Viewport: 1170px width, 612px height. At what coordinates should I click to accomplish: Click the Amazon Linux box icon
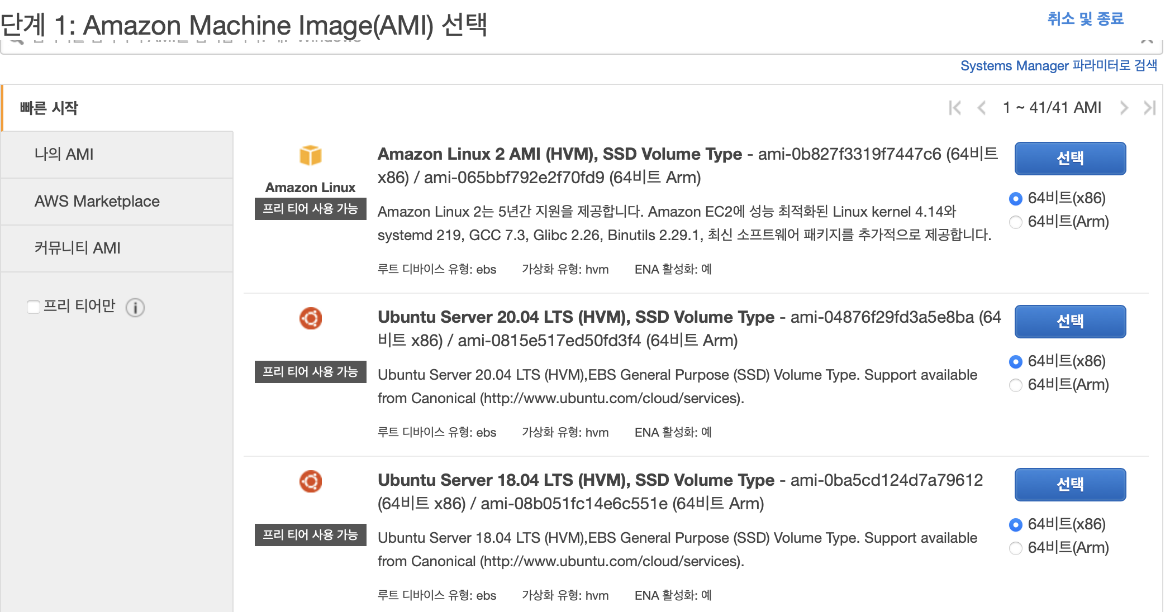(310, 155)
